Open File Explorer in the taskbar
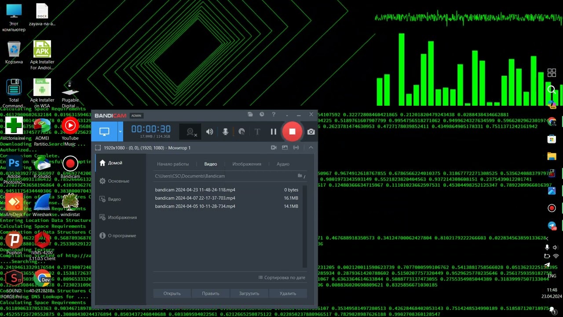The width and height of the screenshot is (563, 317). [x=552, y=156]
